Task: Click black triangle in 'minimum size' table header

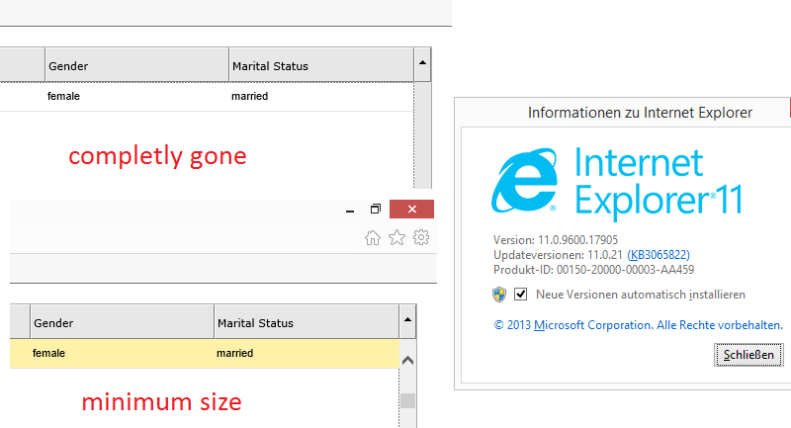Action: pos(407,321)
